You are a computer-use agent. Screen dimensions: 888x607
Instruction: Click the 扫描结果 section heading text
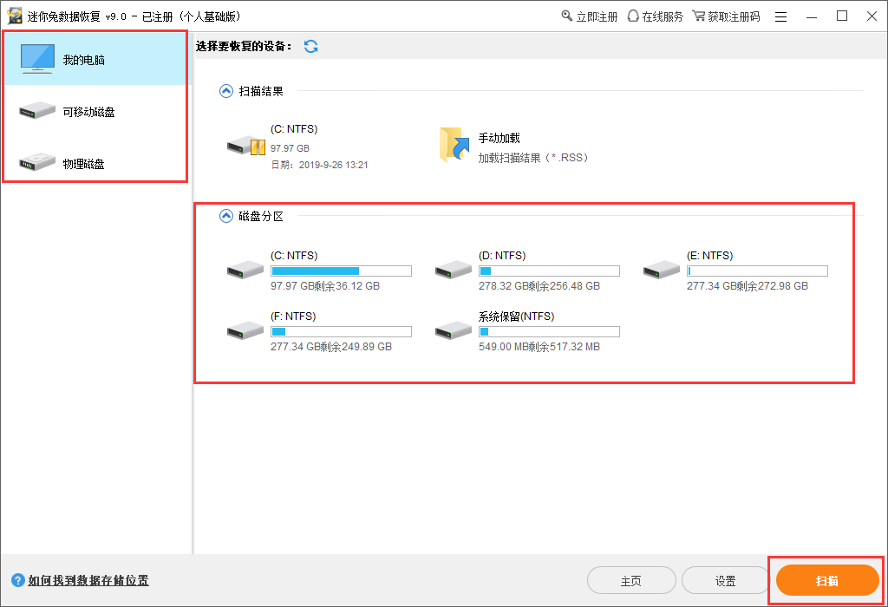[261, 91]
